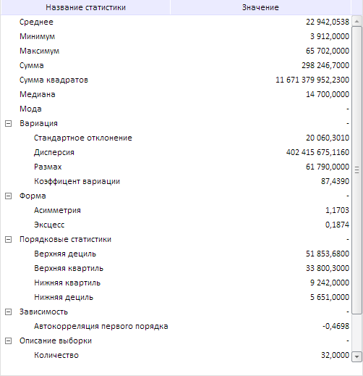The image size is (363, 376).
Task: Sort by Название статистики column header
Action: pos(85,7)
